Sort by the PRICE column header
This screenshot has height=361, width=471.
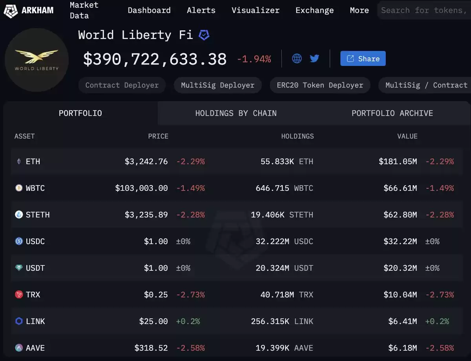(158, 136)
